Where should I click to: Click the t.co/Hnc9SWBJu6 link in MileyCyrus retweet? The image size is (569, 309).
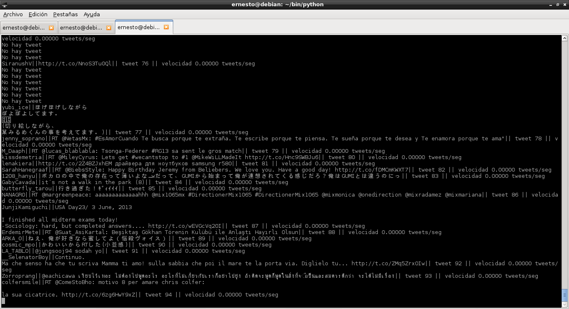click(282, 157)
